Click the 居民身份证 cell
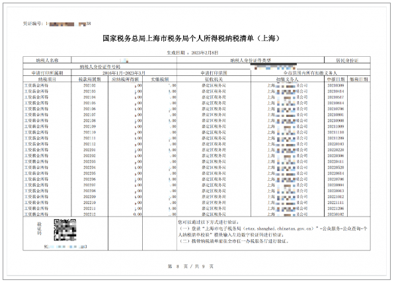 point(347,61)
